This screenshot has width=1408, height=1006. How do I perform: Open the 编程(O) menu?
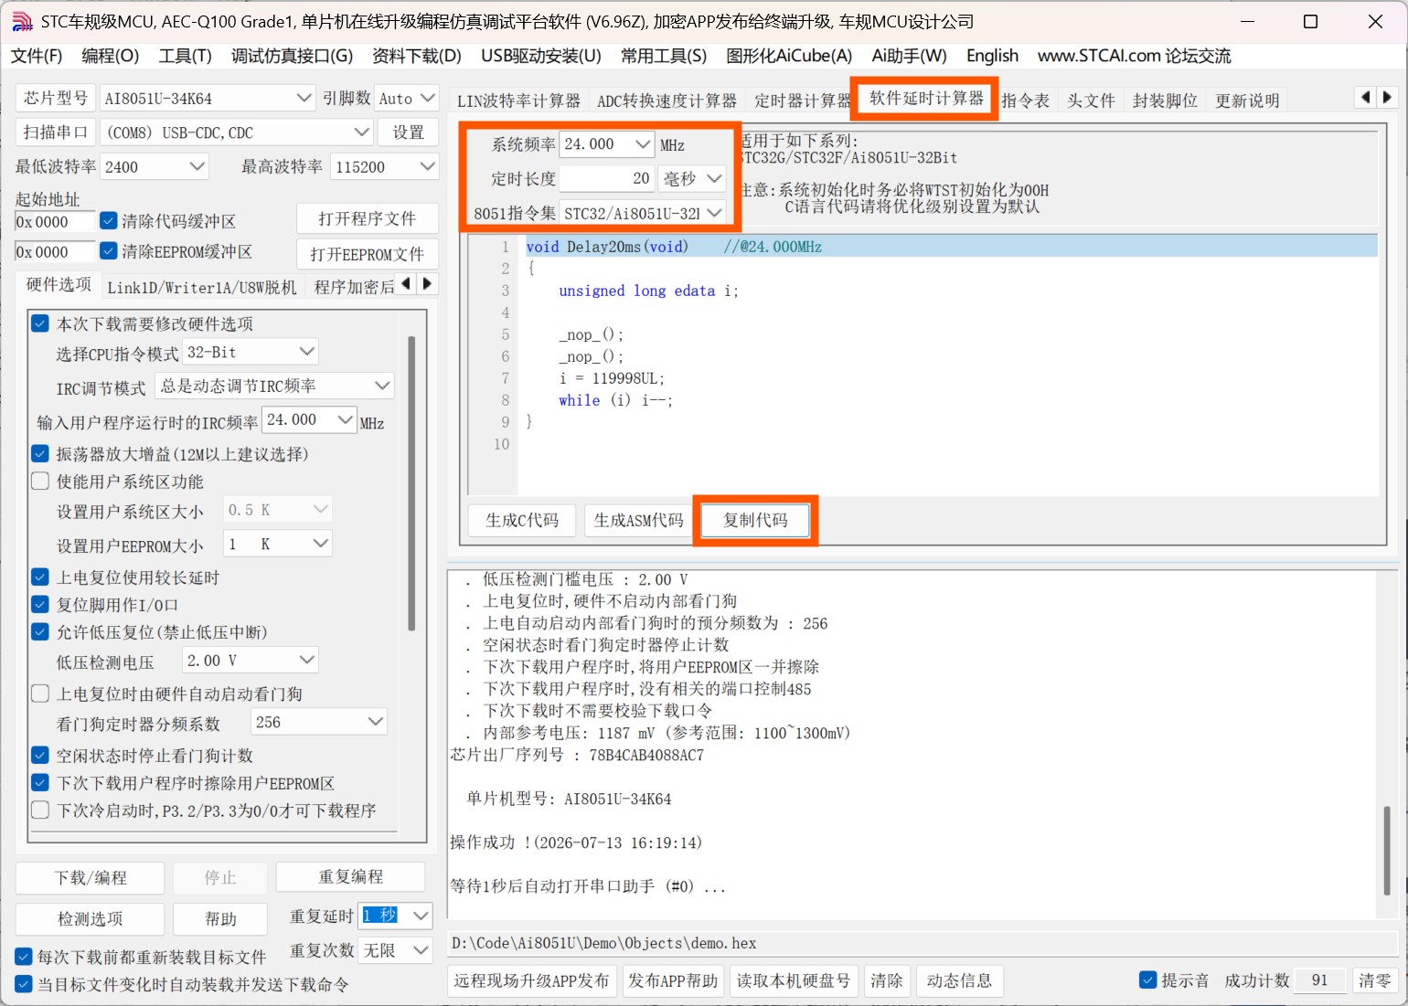click(x=110, y=56)
